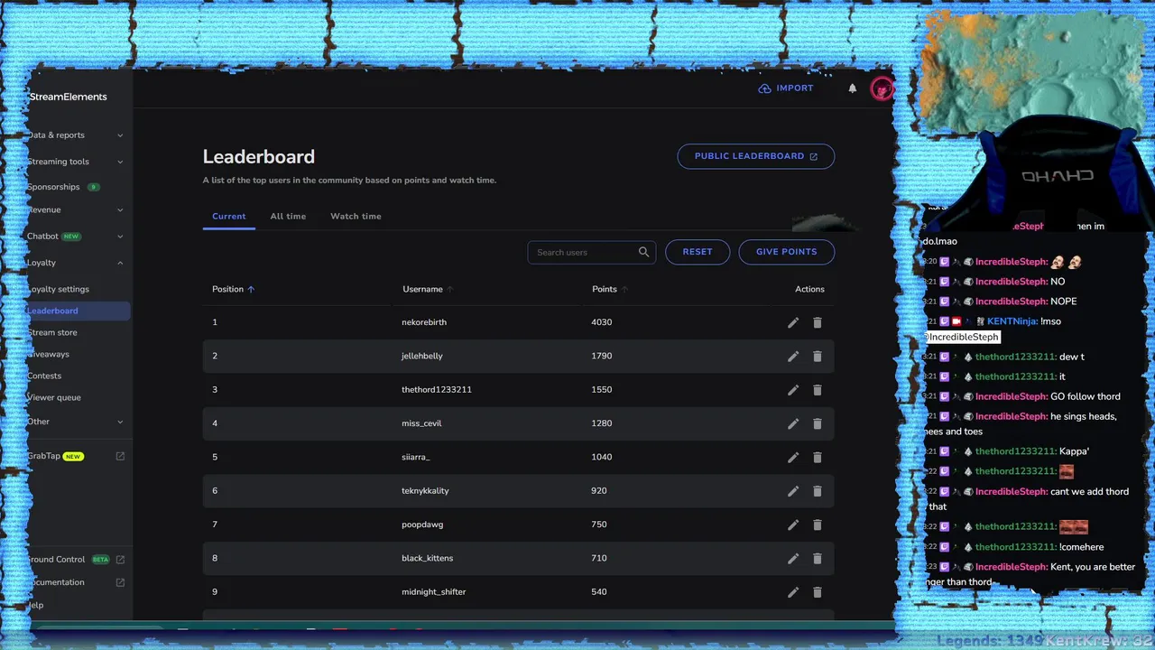Screen dimensions: 1155x650
Task: Click the RESET button
Action: 698,252
